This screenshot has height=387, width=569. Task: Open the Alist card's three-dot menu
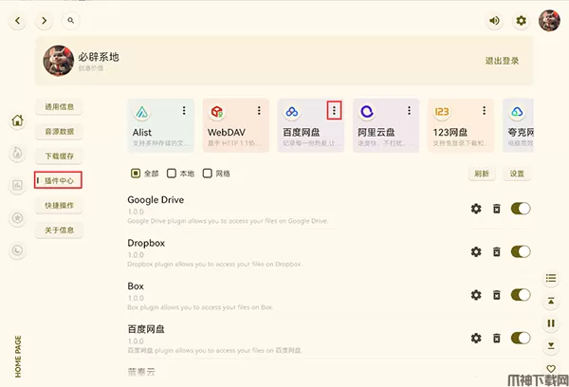184,111
